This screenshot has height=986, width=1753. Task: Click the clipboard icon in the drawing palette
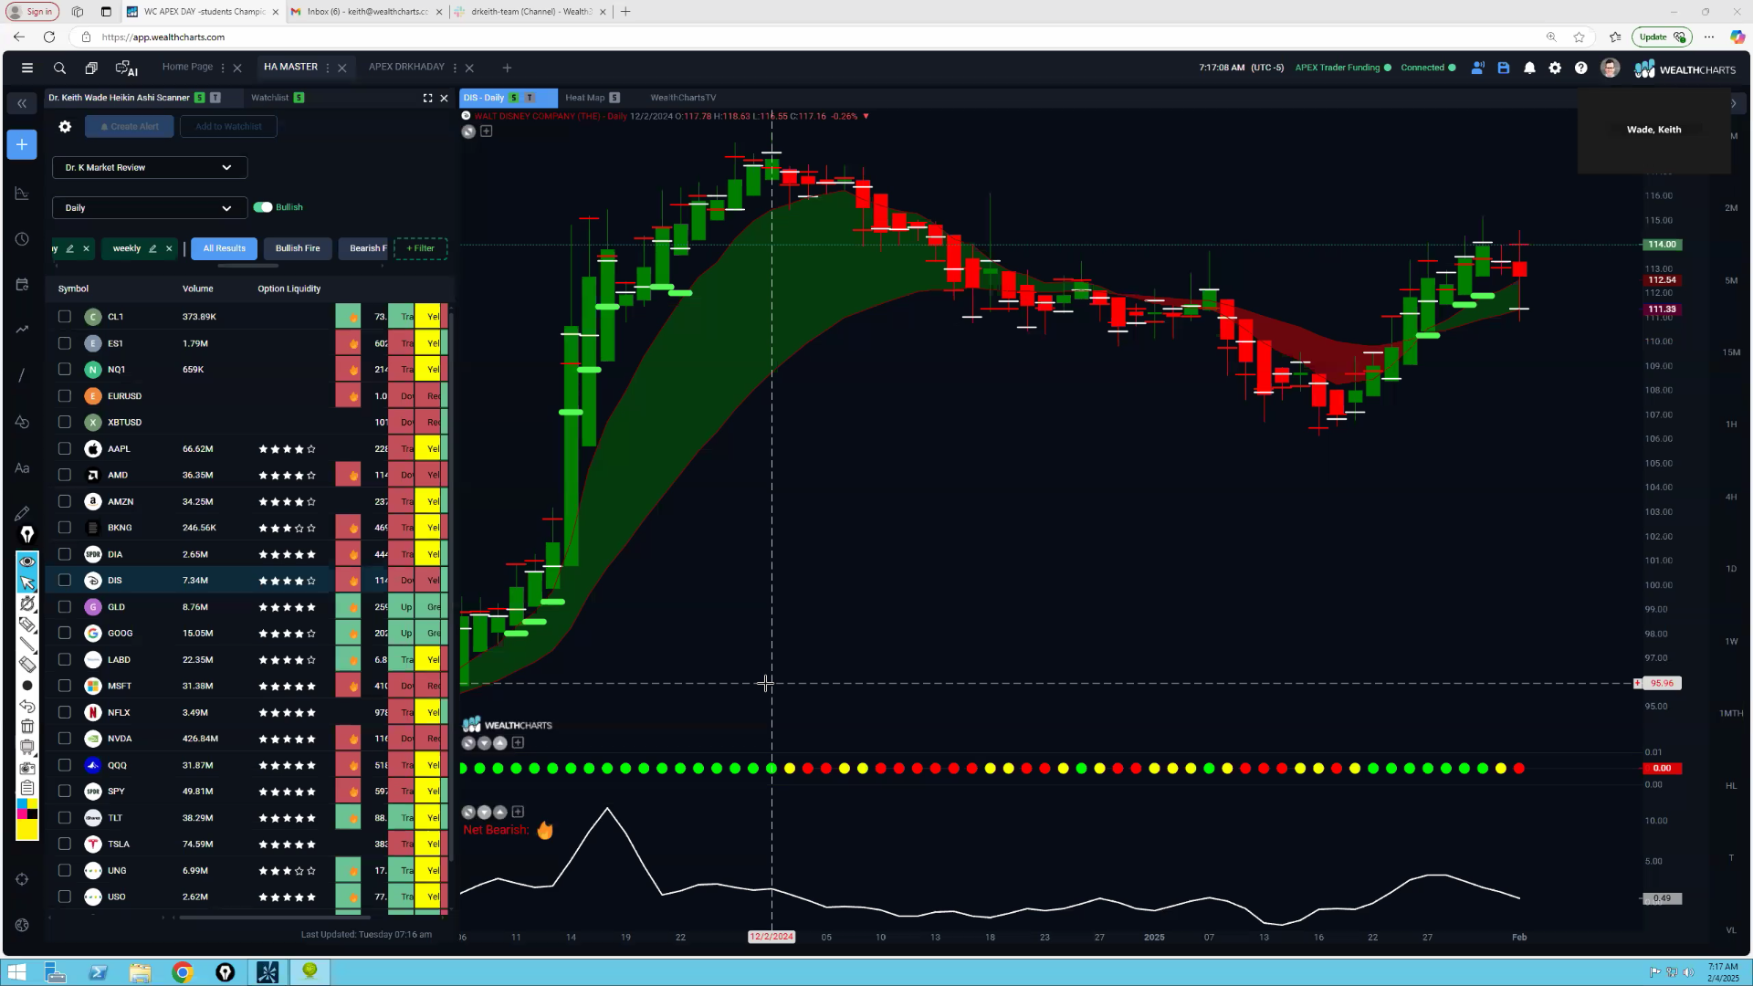click(x=27, y=788)
